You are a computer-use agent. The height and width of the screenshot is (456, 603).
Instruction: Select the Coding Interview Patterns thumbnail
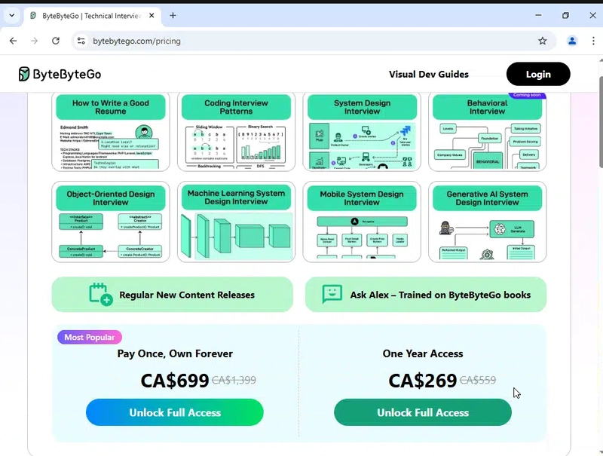236,132
